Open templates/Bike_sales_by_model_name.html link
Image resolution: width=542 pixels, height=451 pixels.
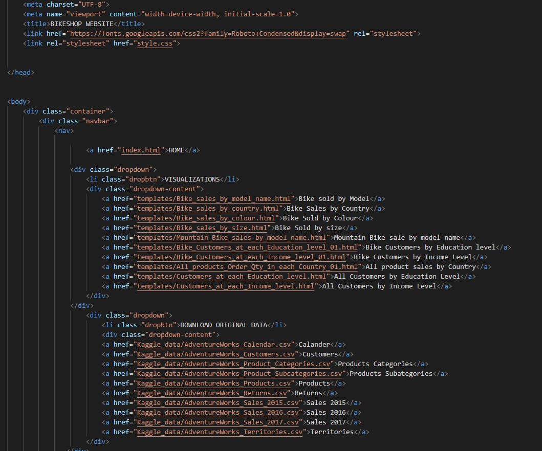[214, 199]
